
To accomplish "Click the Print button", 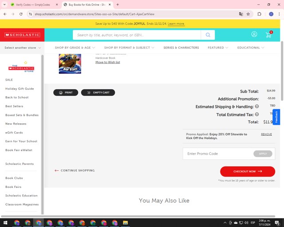I will pyautogui.click(x=66, y=93).
